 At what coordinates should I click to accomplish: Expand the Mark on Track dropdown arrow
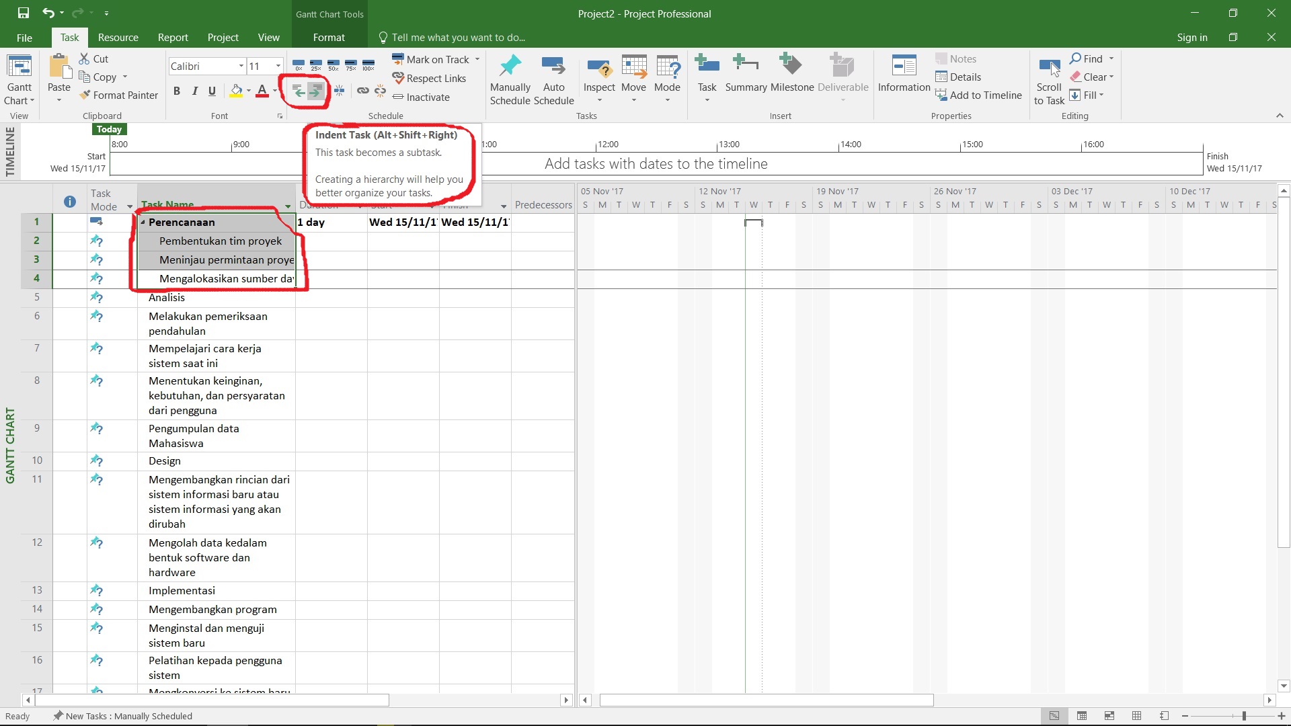pos(477,59)
